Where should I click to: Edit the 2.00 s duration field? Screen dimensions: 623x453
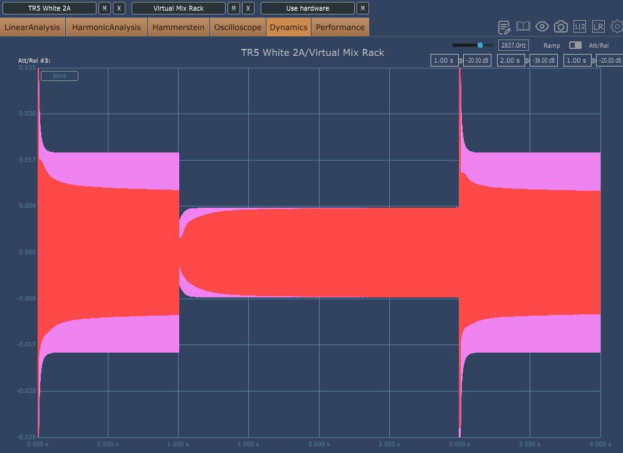coord(511,60)
